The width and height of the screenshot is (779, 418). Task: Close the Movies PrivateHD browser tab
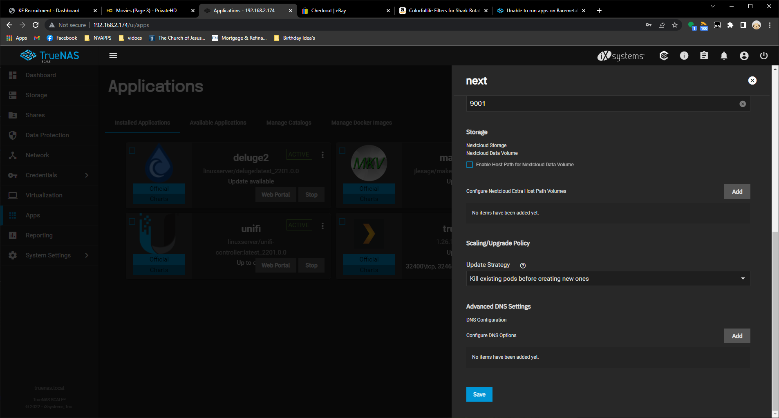pyautogui.click(x=193, y=11)
